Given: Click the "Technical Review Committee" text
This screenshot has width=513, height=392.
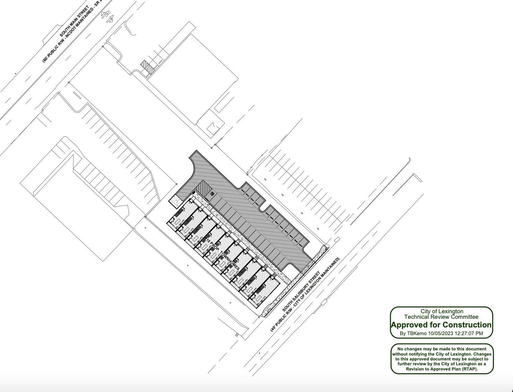Looking at the screenshot, I should [441, 317].
